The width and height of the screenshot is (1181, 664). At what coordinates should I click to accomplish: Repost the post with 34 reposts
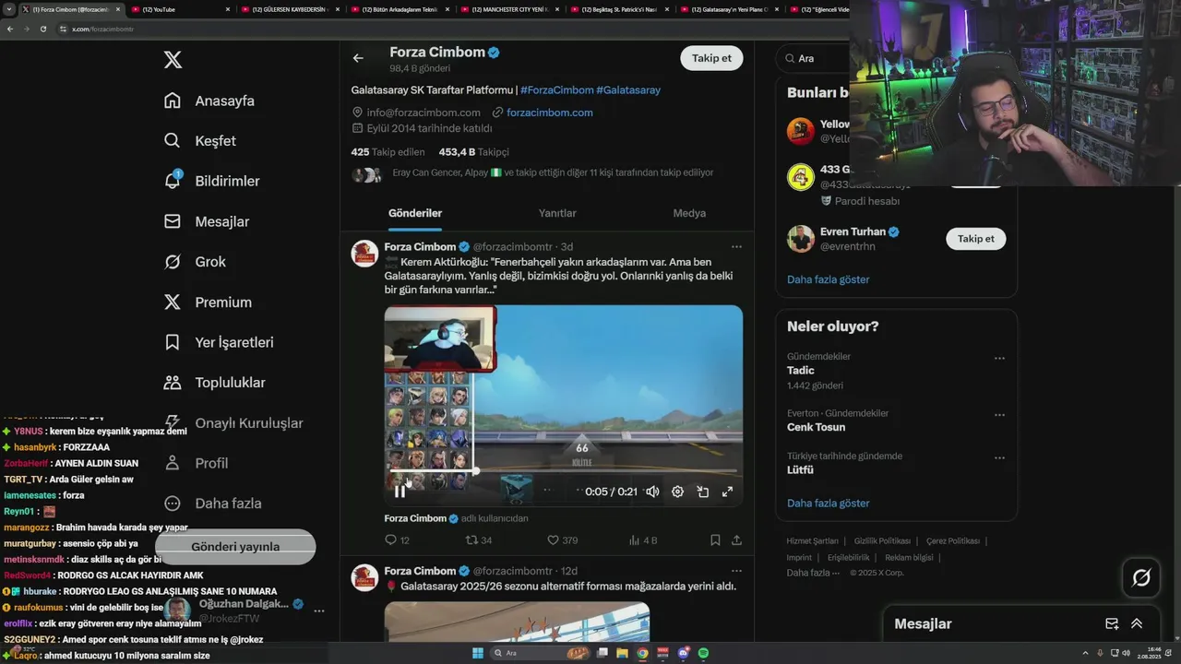pyautogui.click(x=478, y=540)
